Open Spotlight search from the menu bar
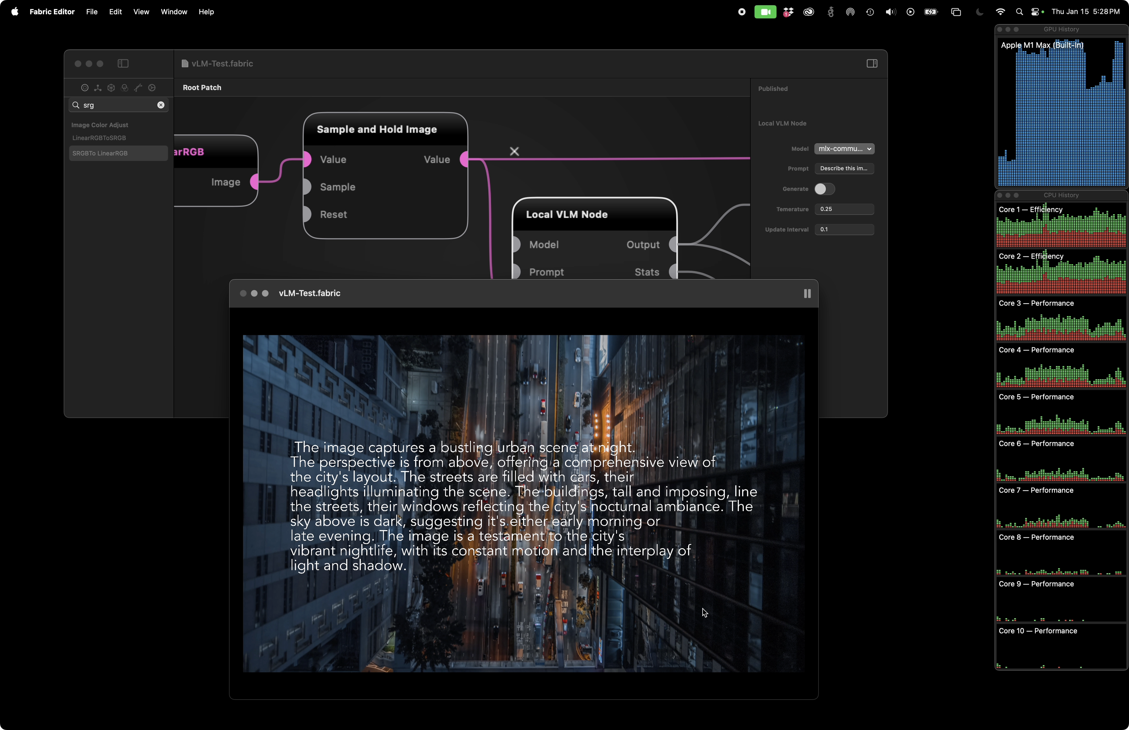The image size is (1129, 730). [1019, 11]
